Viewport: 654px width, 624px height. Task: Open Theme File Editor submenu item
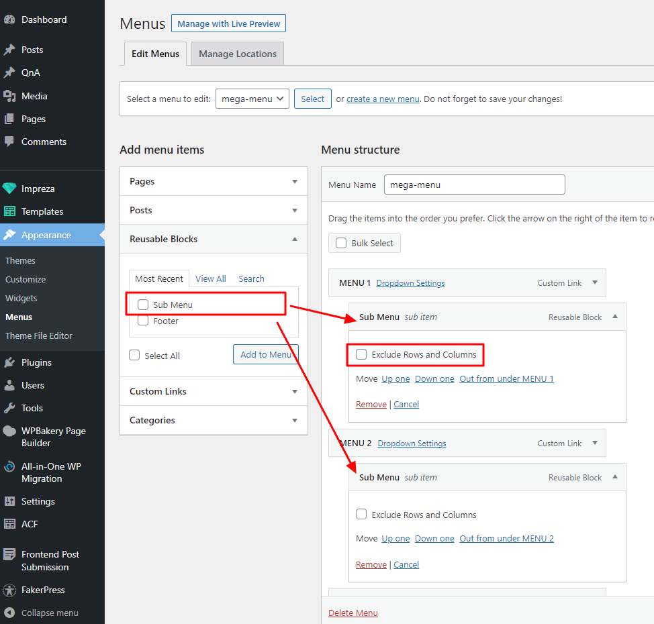[x=39, y=335]
